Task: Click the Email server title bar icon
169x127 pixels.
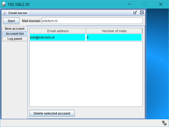Action: pyautogui.click(x=5, y=13)
